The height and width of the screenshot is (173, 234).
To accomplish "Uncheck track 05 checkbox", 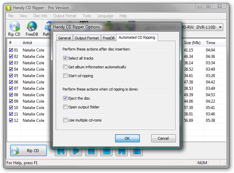I will coord(11,76).
